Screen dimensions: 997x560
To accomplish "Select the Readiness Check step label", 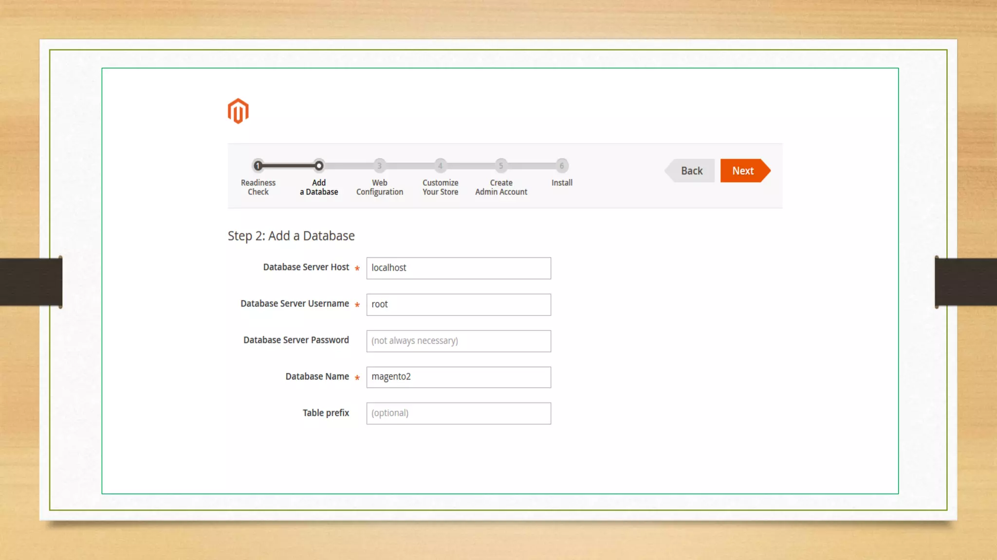I will tap(258, 187).
